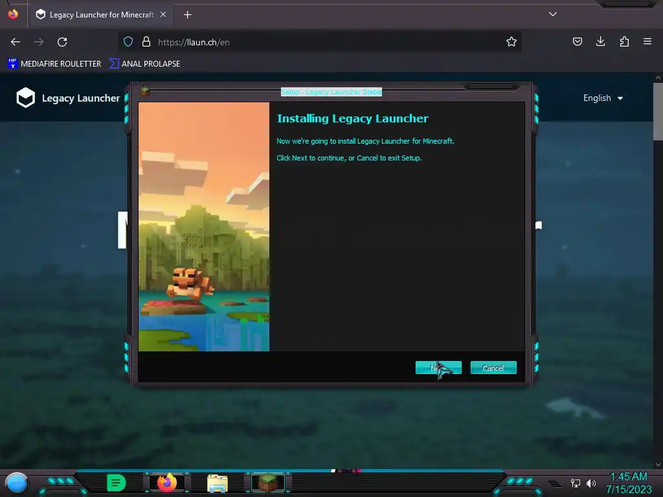Viewport: 663px width, 497px height.
Task: Click Next to continue installation
Action: (x=438, y=368)
